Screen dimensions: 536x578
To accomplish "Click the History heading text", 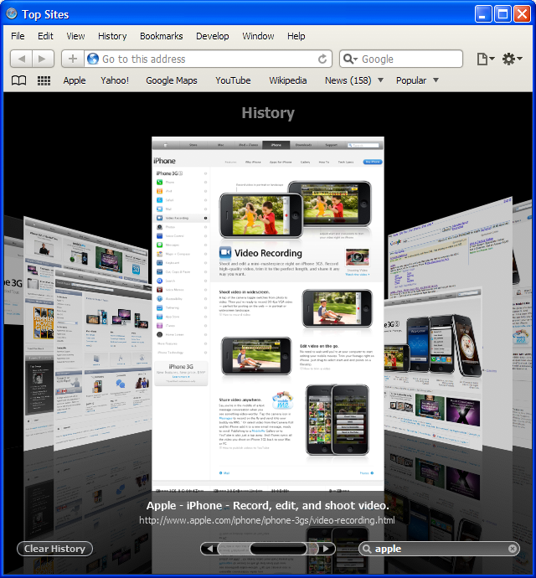I will (268, 113).
